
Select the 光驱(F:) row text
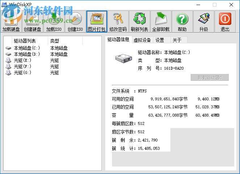click(22, 66)
